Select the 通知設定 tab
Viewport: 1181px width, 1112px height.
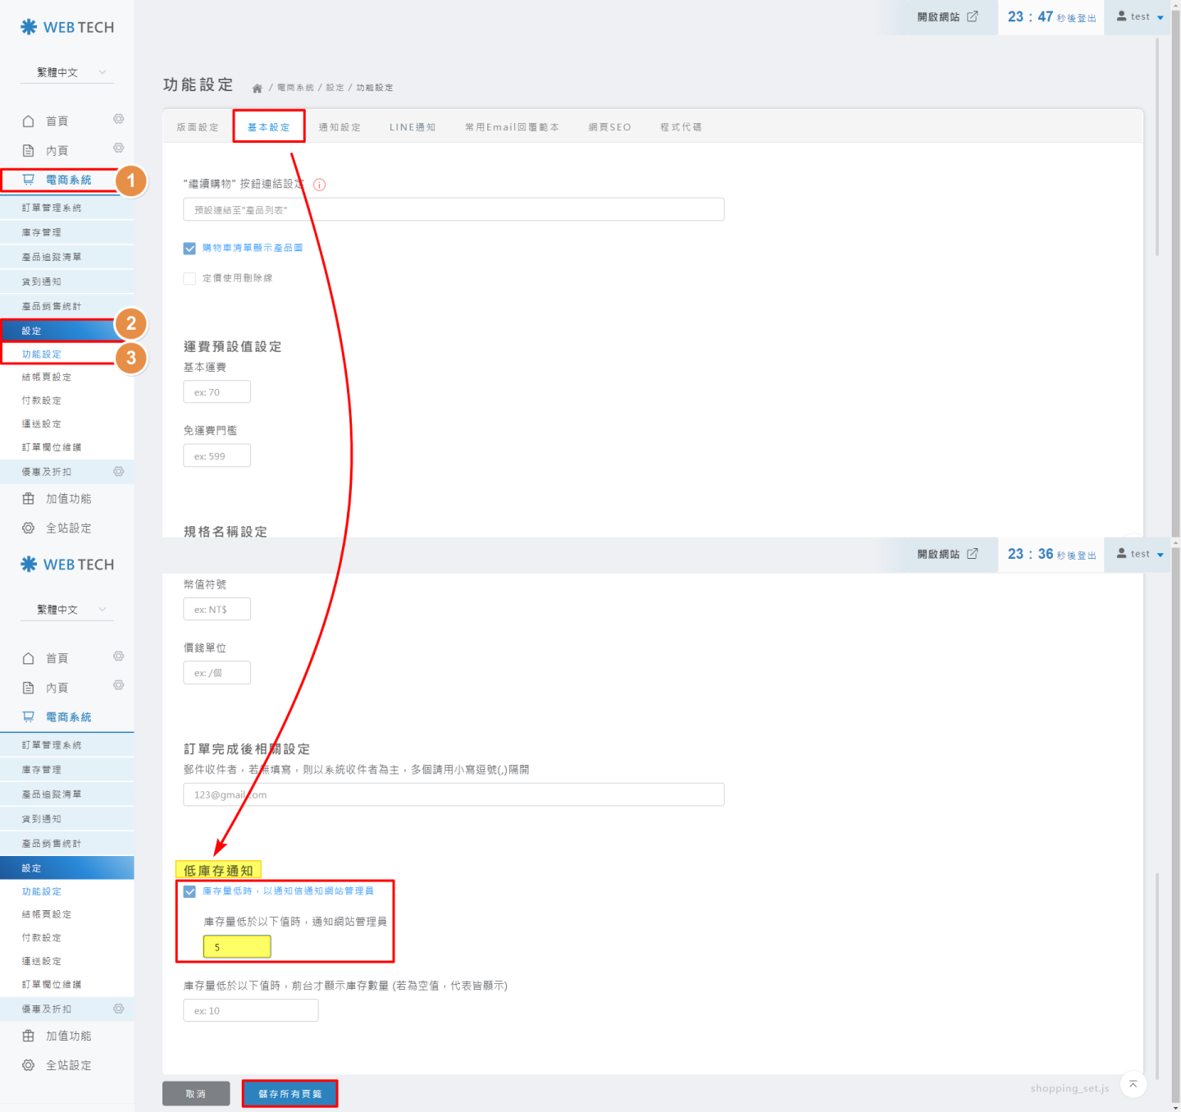(340, 127)
